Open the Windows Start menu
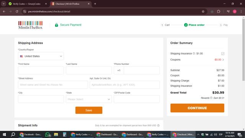This screenshot has width=245, height=138. (4, 135)
